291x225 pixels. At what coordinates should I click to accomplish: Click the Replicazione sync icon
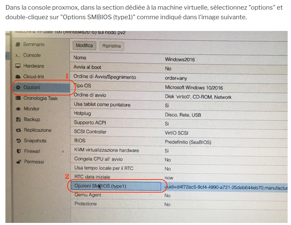19,130
